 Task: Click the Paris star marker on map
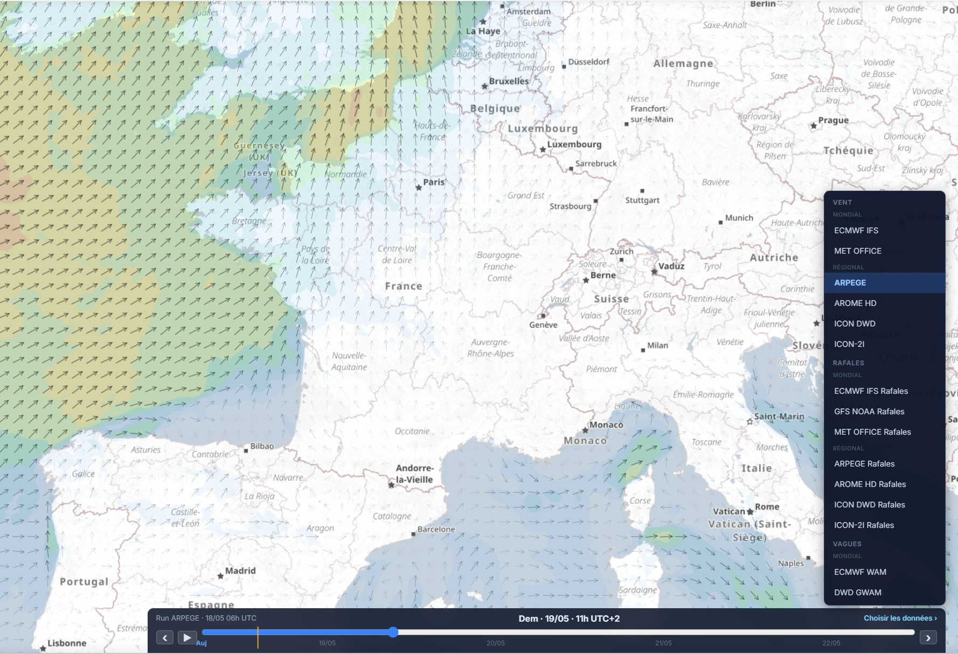[x=419, y=187]
